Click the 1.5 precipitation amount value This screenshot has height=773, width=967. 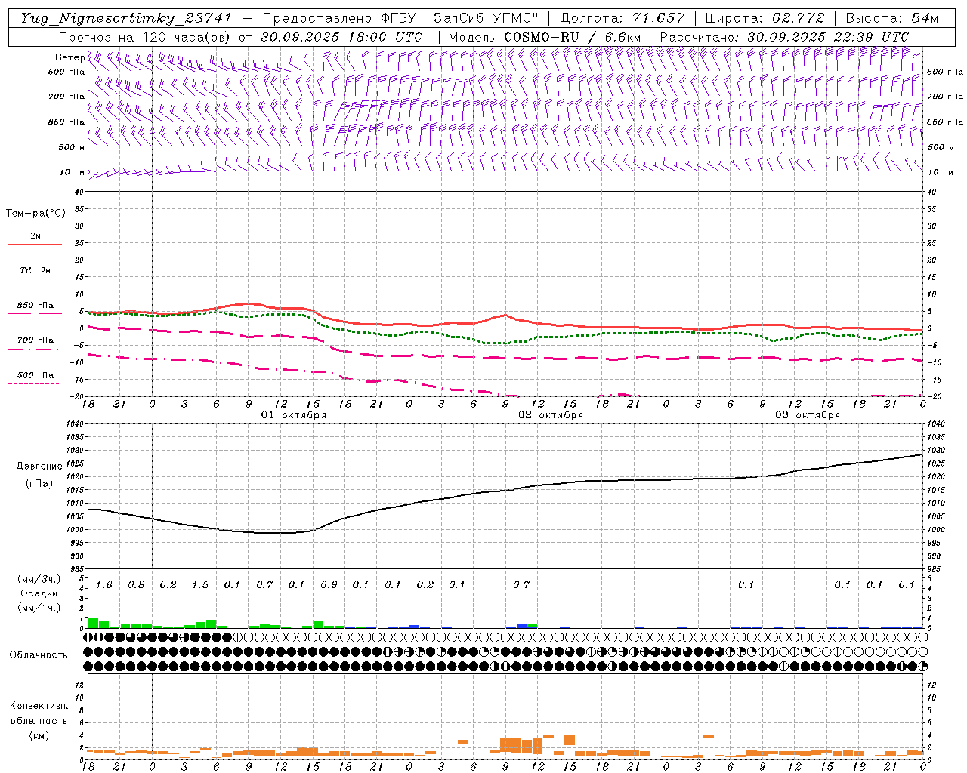click(x=200, y=585)
